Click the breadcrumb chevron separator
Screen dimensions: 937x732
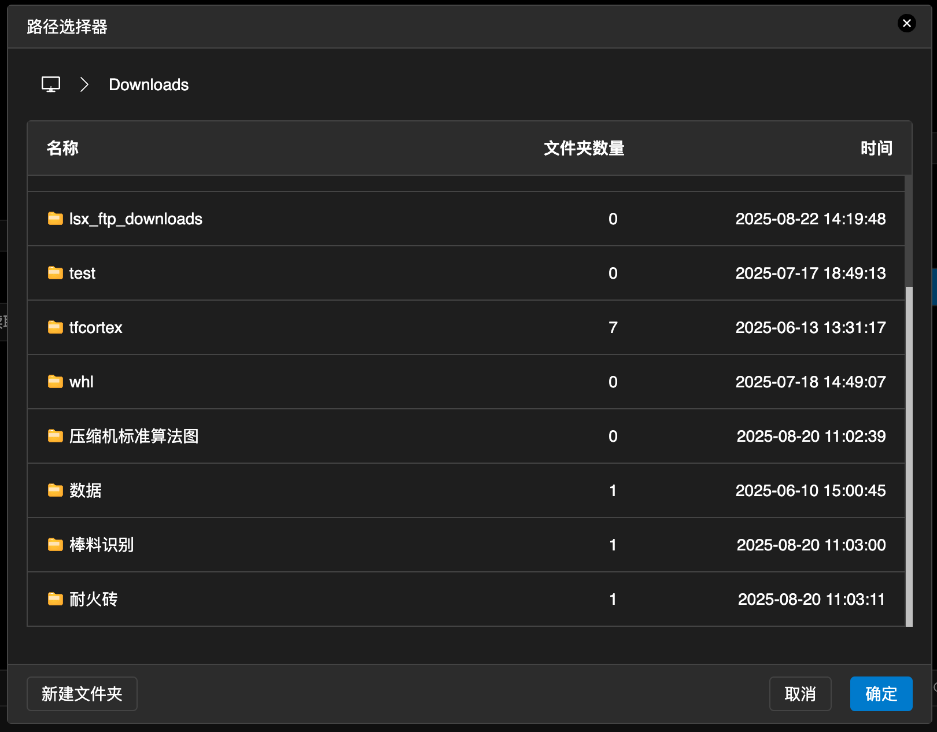pos(84,85)
